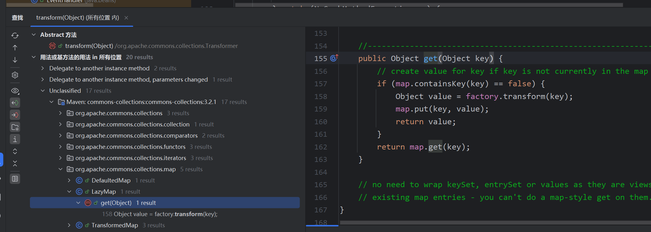Collapse the 用法或基方法的用法 in 所有位置 node
The image size is (651, 232).
34,57
